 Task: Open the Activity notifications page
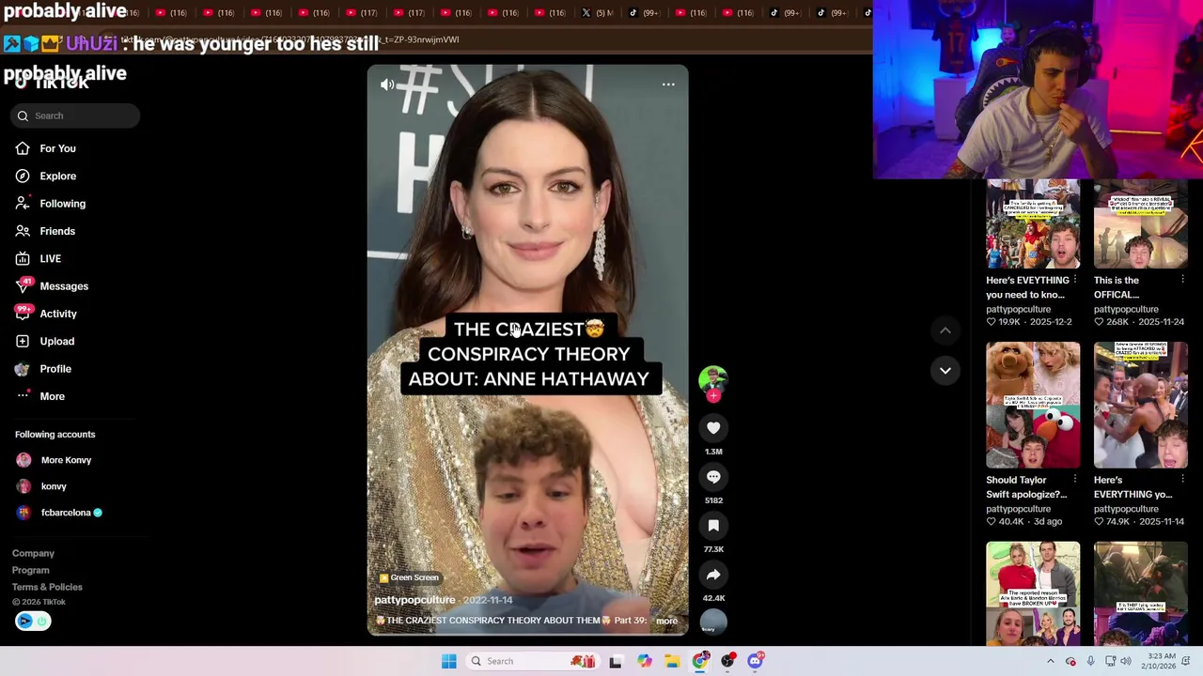pyautogui.click(x=58, y=314)
